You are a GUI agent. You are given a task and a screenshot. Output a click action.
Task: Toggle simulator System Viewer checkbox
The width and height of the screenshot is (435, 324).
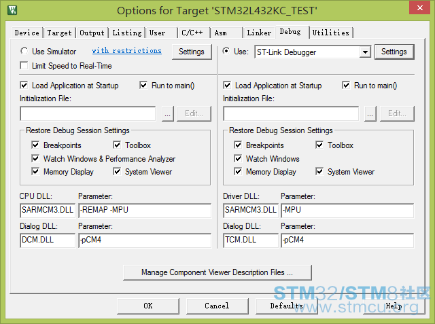(x=117, y=171)
